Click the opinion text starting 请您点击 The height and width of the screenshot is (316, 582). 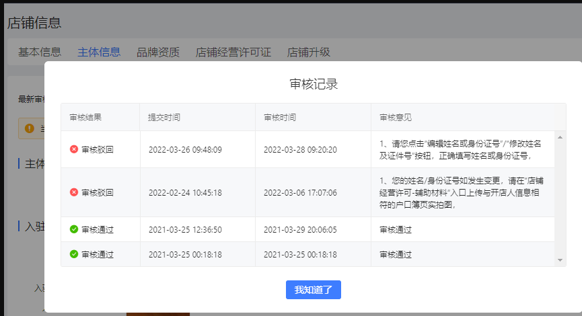pos(460,149)
